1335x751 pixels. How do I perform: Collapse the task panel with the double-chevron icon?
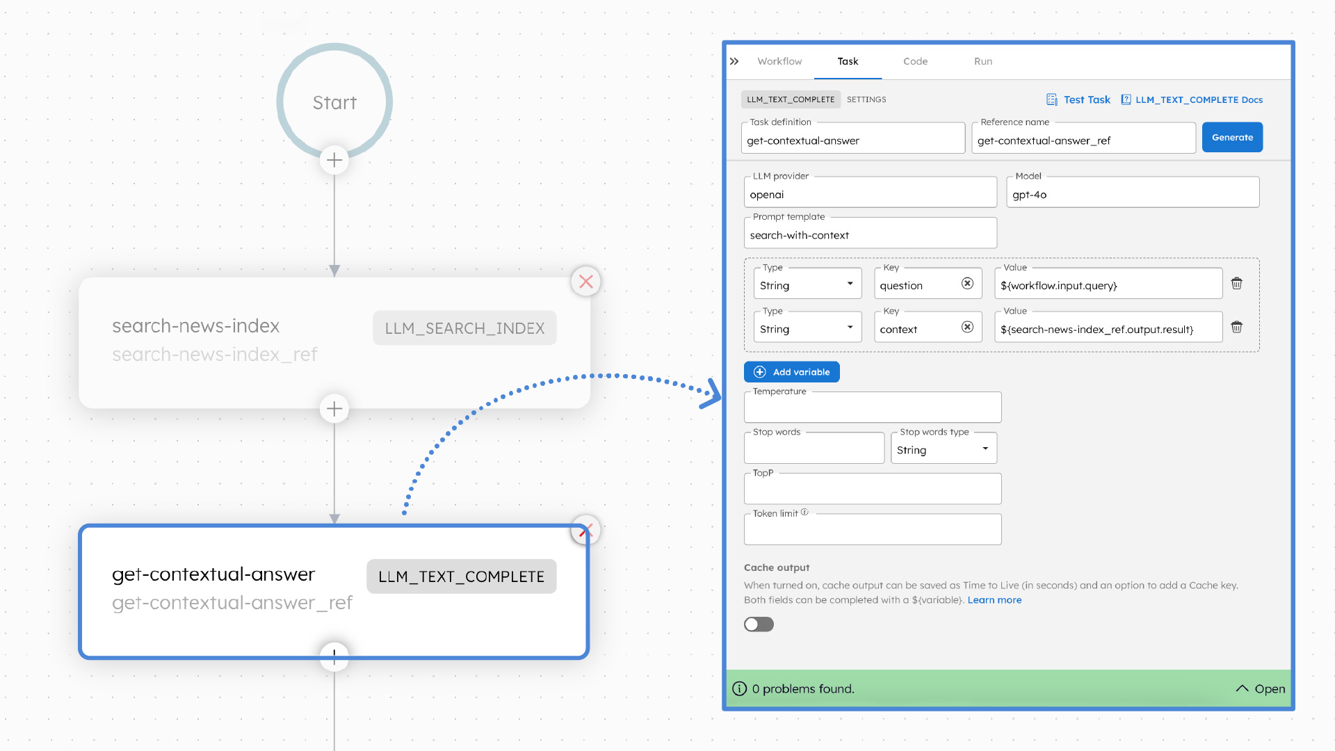tap(734, 61)
